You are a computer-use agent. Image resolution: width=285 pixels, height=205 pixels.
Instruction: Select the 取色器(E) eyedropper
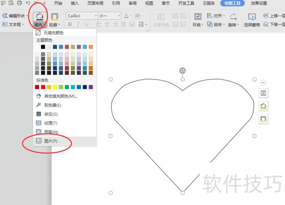(65, 105)
